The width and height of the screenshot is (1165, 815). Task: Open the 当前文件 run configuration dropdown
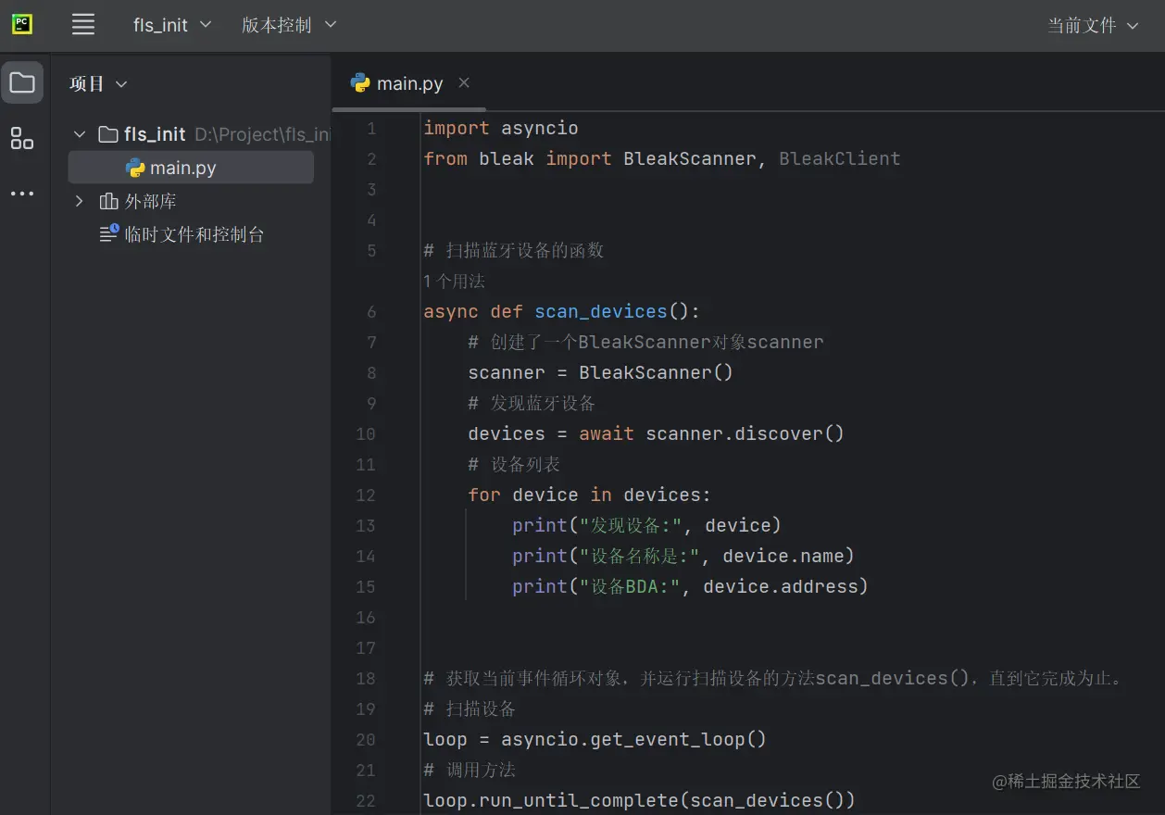(x=1093, y=25)
